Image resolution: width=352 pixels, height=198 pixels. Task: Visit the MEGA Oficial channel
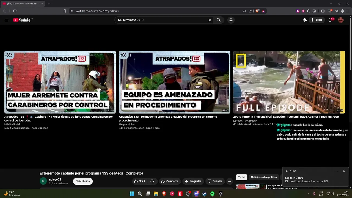(x=12, y=125)
